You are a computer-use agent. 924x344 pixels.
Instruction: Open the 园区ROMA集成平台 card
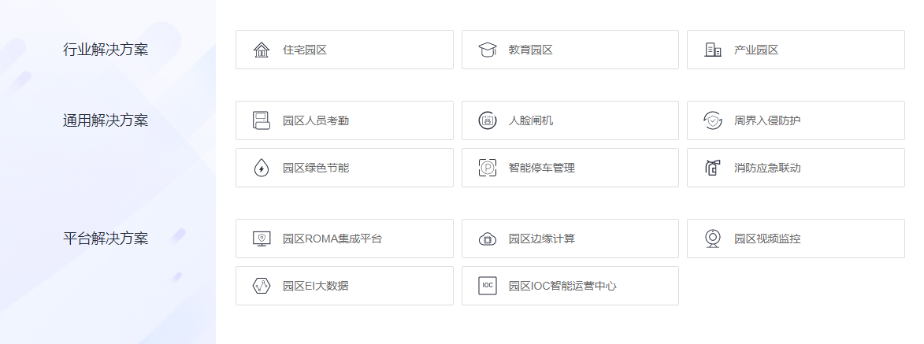tap(345, 239)
